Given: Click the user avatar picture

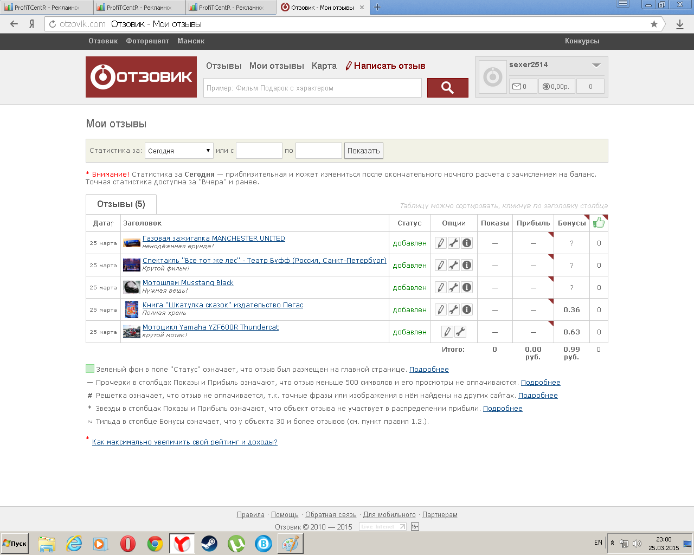Looking at the screenshot, I should pyautogui.click(x=493, y=77).
